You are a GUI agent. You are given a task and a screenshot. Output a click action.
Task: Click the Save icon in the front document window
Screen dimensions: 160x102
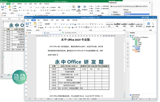27,24
